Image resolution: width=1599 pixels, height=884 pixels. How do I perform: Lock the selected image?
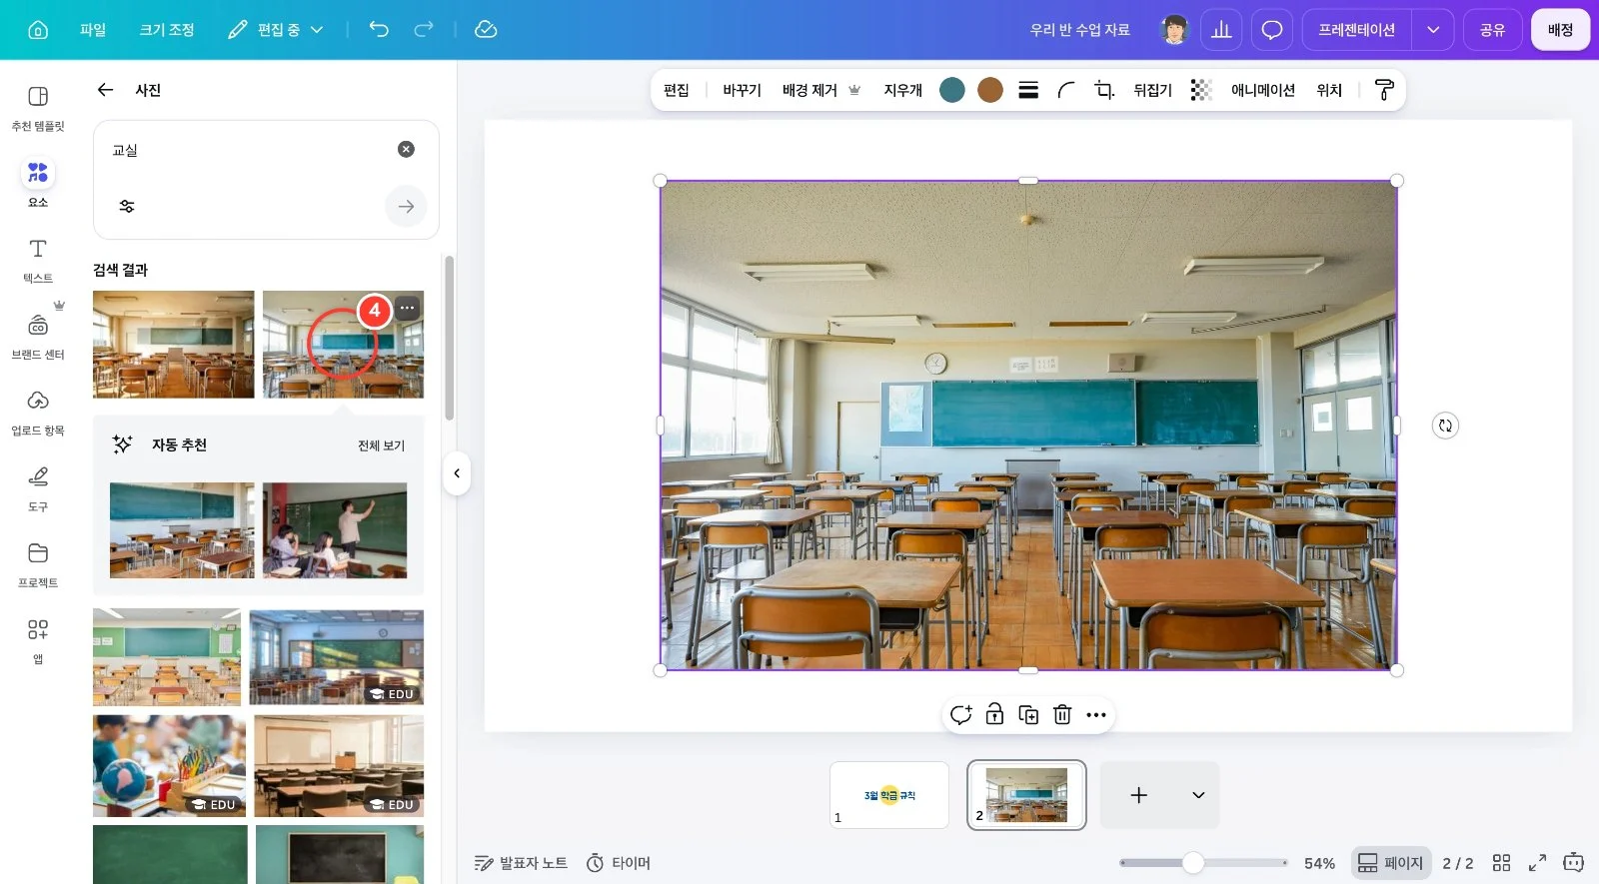(x=994, y=714)
